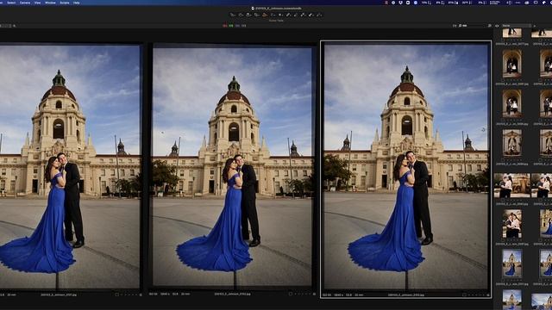Choose the Loupe cursor tool
Viewport: 552px width, 310px height.
248,15
